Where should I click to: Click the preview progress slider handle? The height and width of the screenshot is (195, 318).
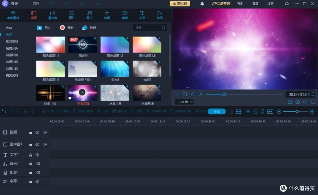pyautogui.click(x=224, y=94)
